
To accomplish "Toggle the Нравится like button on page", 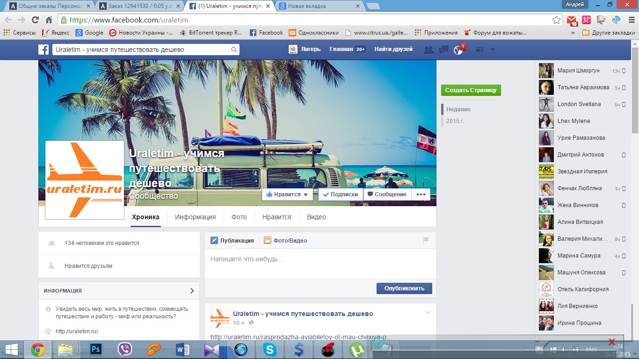I will point(287,194).
